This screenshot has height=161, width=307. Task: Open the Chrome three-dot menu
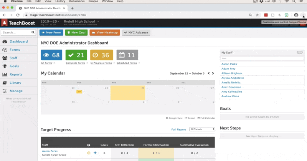click(303, 15)
